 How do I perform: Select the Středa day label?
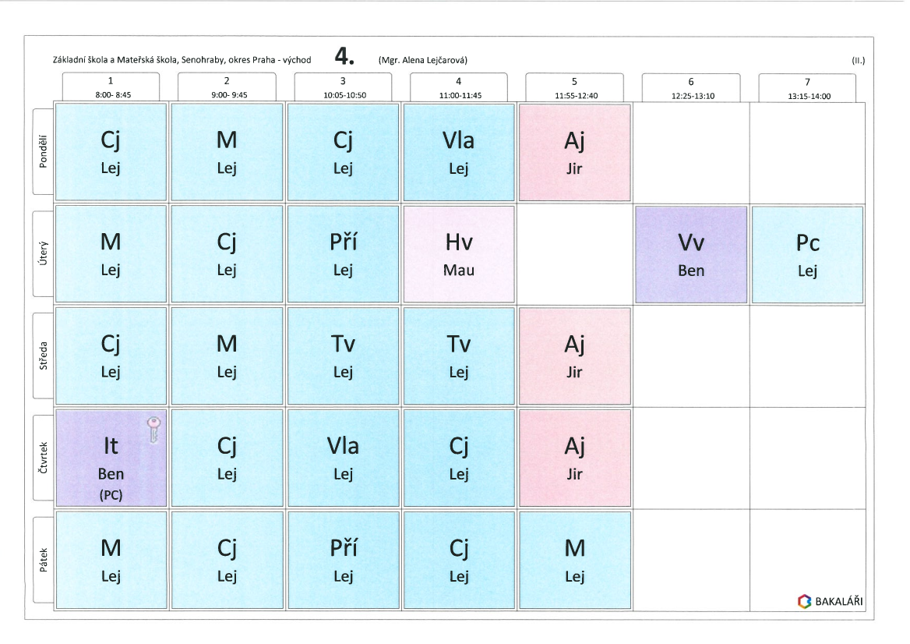click(x=43, y=356)
